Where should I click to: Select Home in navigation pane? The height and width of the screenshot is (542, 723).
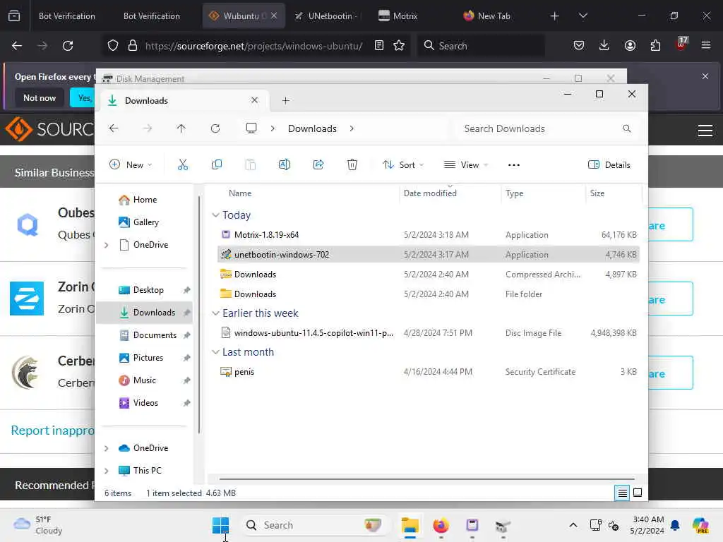145,200
